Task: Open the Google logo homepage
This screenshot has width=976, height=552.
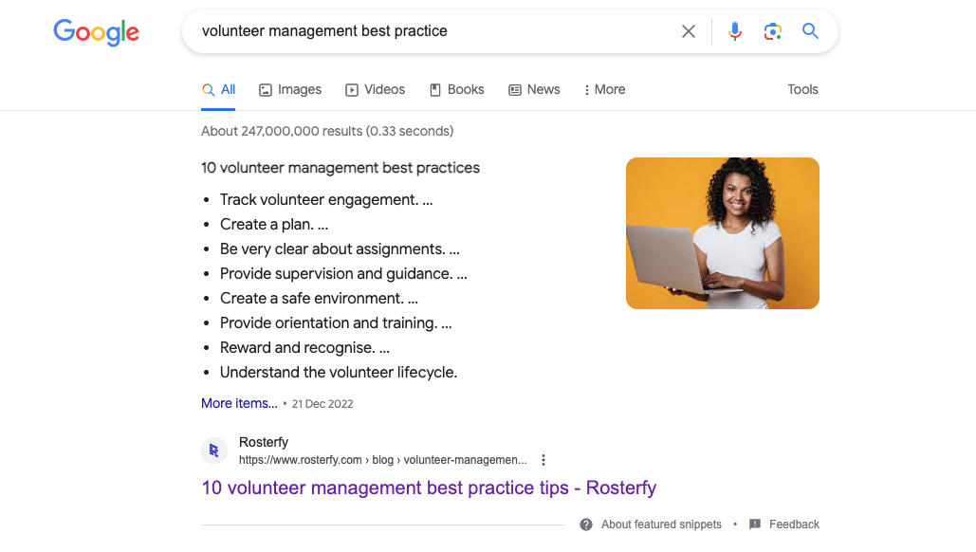Action: tap(97, 32)
